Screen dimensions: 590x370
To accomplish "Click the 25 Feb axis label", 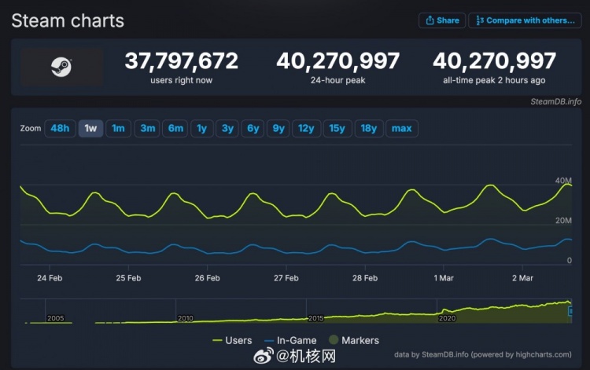I will (128, 278).
